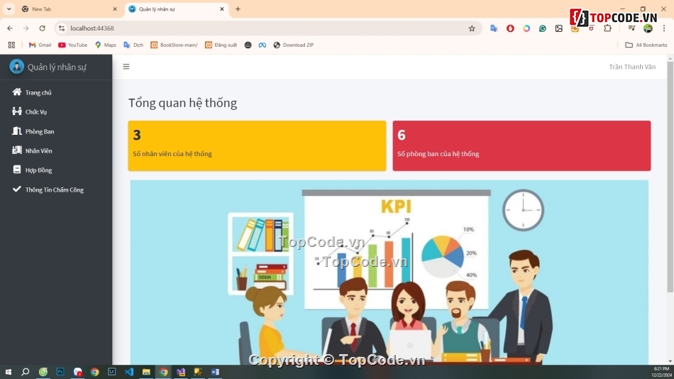674x379 pixels.
Task: Select the Quản lý nhân sự tab
Action: click(x=176, y=9)
